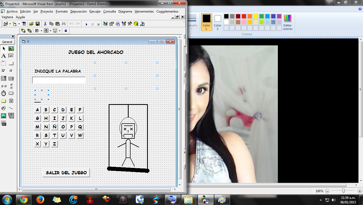
Task: Click the Cut scissors icon
Action: click(45, 24)
